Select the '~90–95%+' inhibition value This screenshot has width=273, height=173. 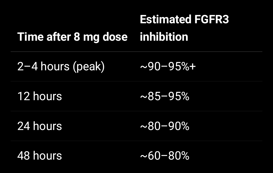[168, 67]
